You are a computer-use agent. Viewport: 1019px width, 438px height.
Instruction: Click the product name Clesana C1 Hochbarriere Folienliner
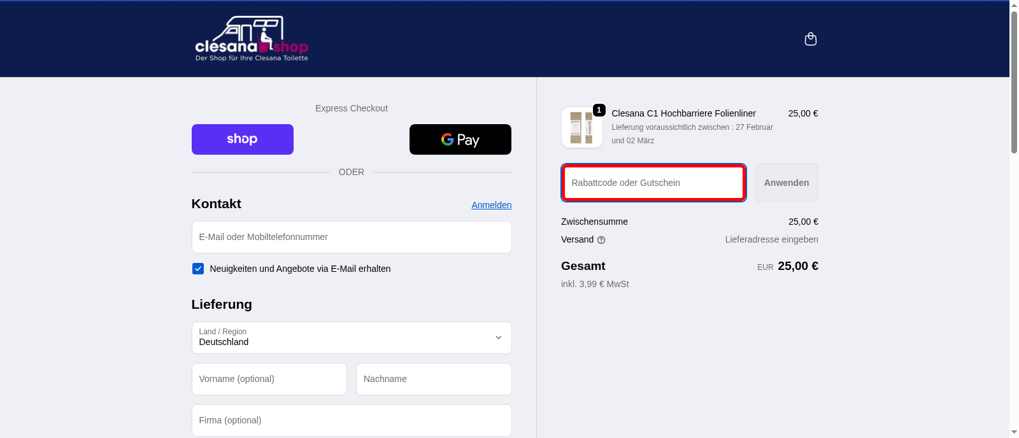[683, 113]
